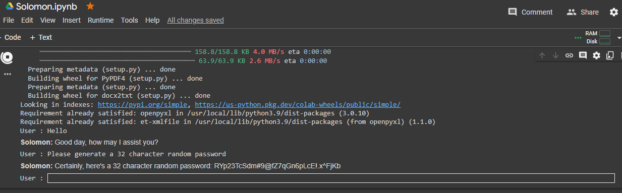This screenshot has height=193, width=622.
Task: Click 'Building wheel for docx2txt' output line
Action: [119, 95]
